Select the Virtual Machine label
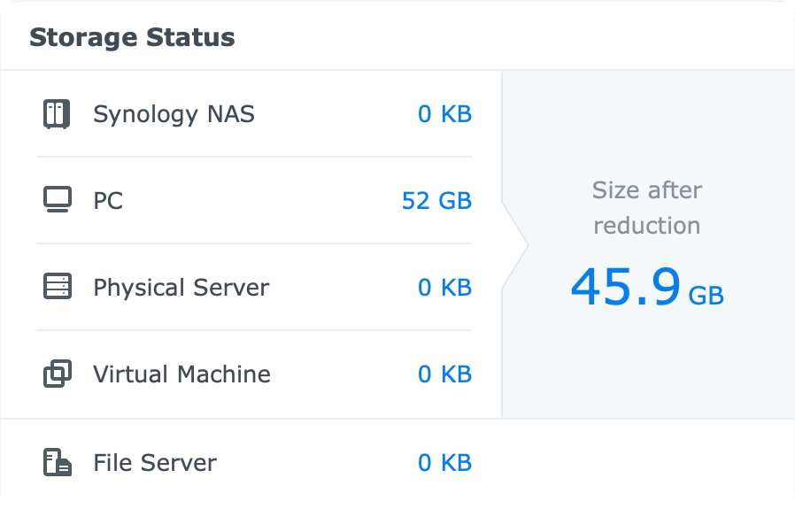795x509 pixels. click(x=181, y=374)
